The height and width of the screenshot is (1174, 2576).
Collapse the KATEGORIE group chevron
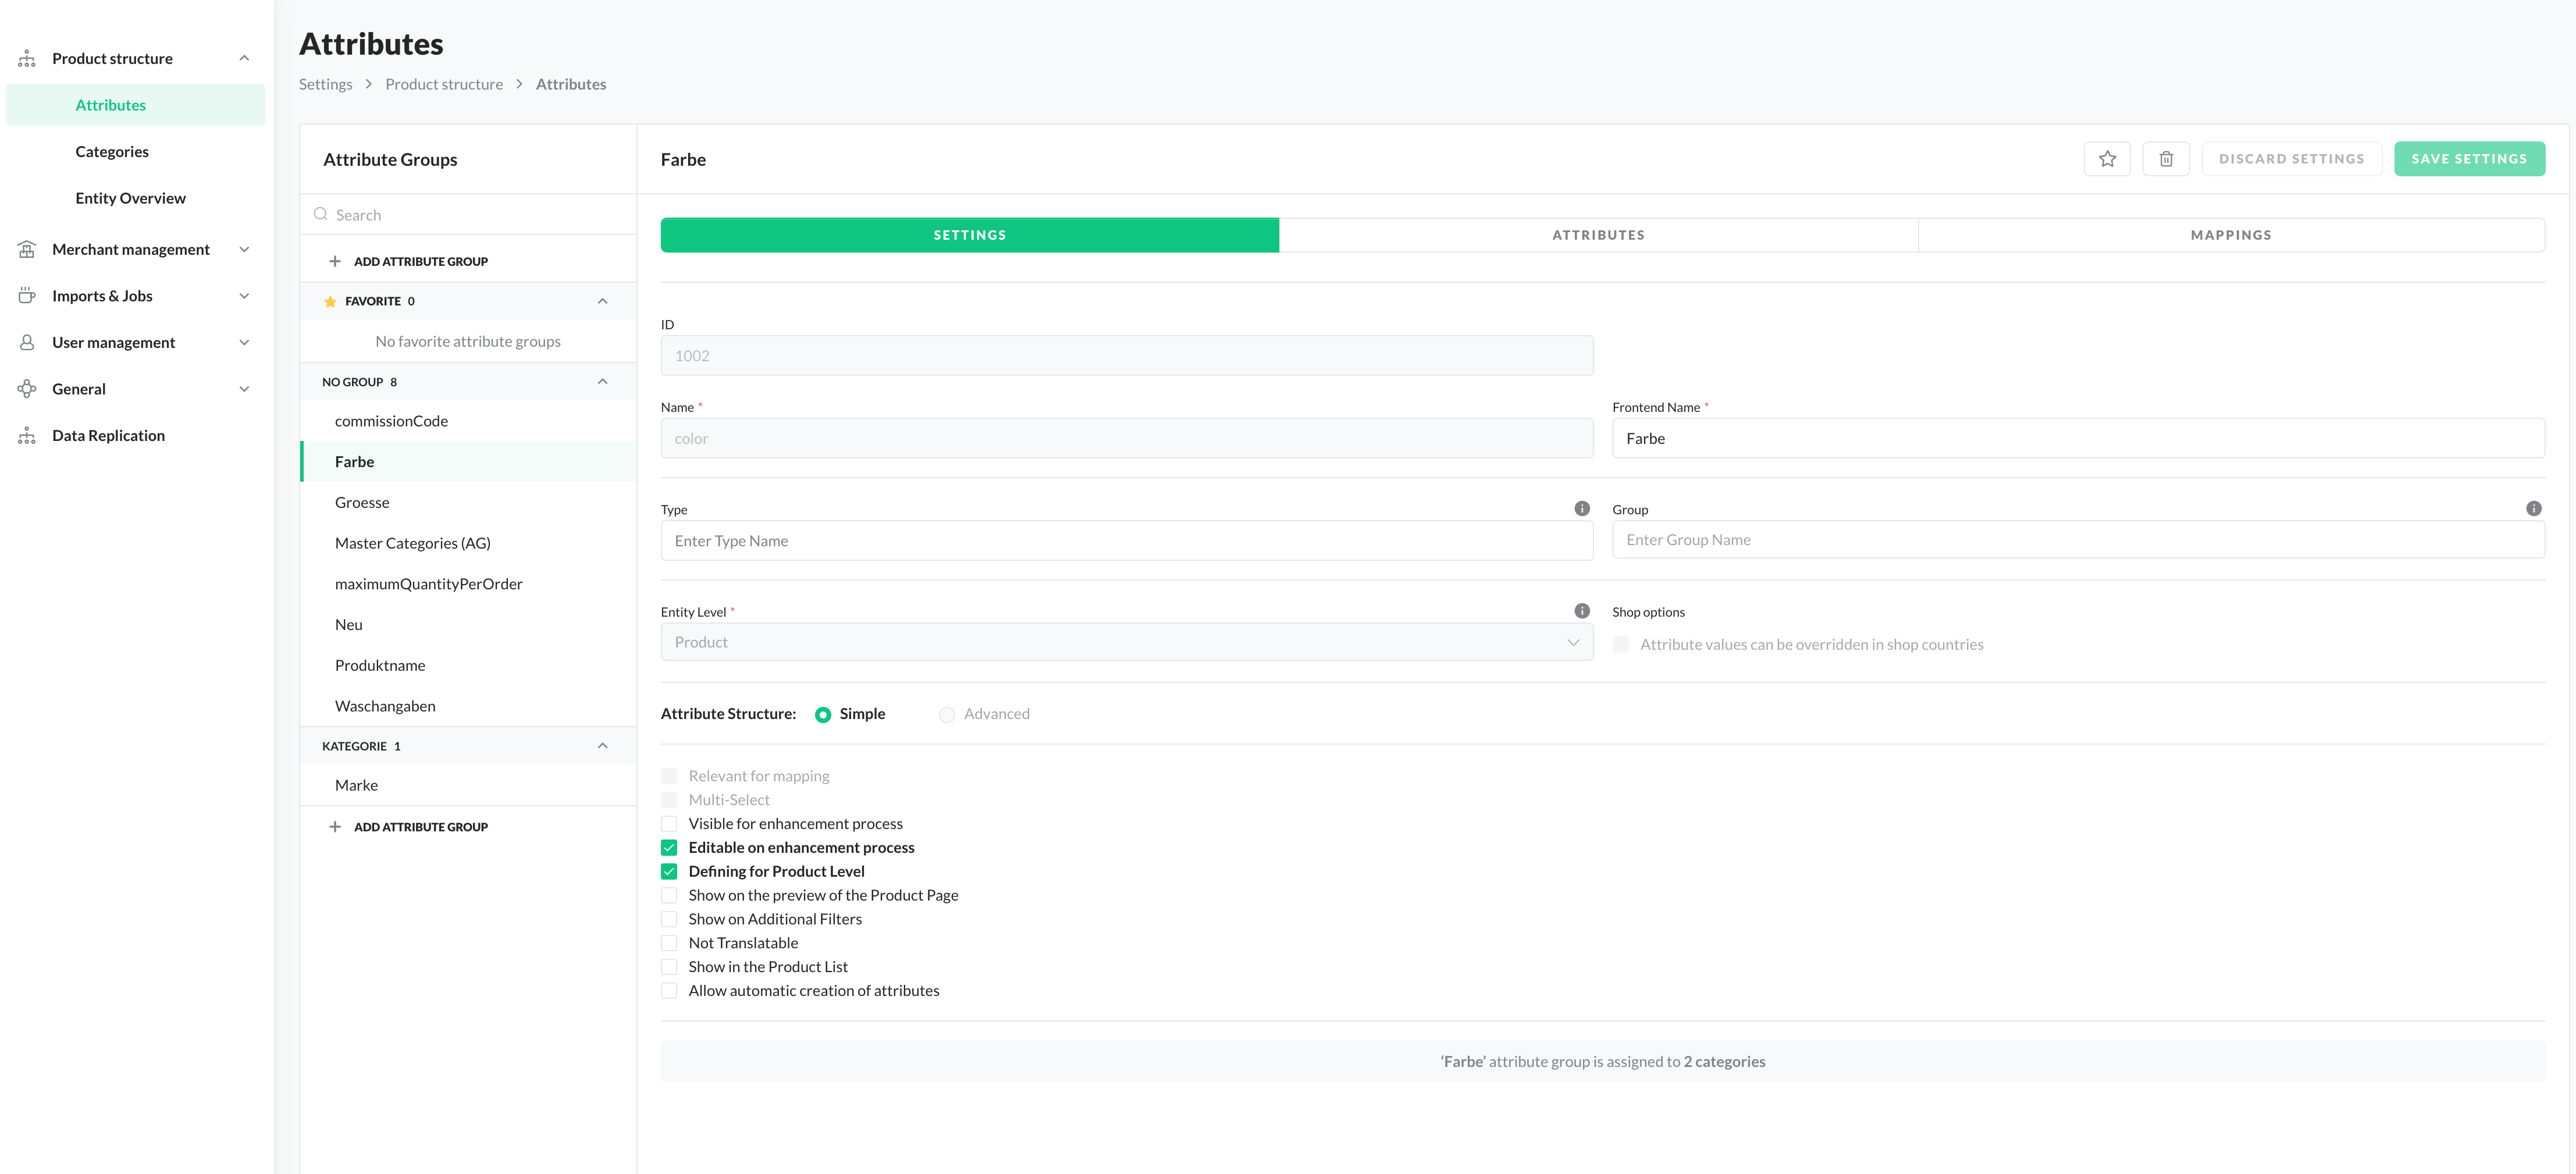(x=602, y=746)
